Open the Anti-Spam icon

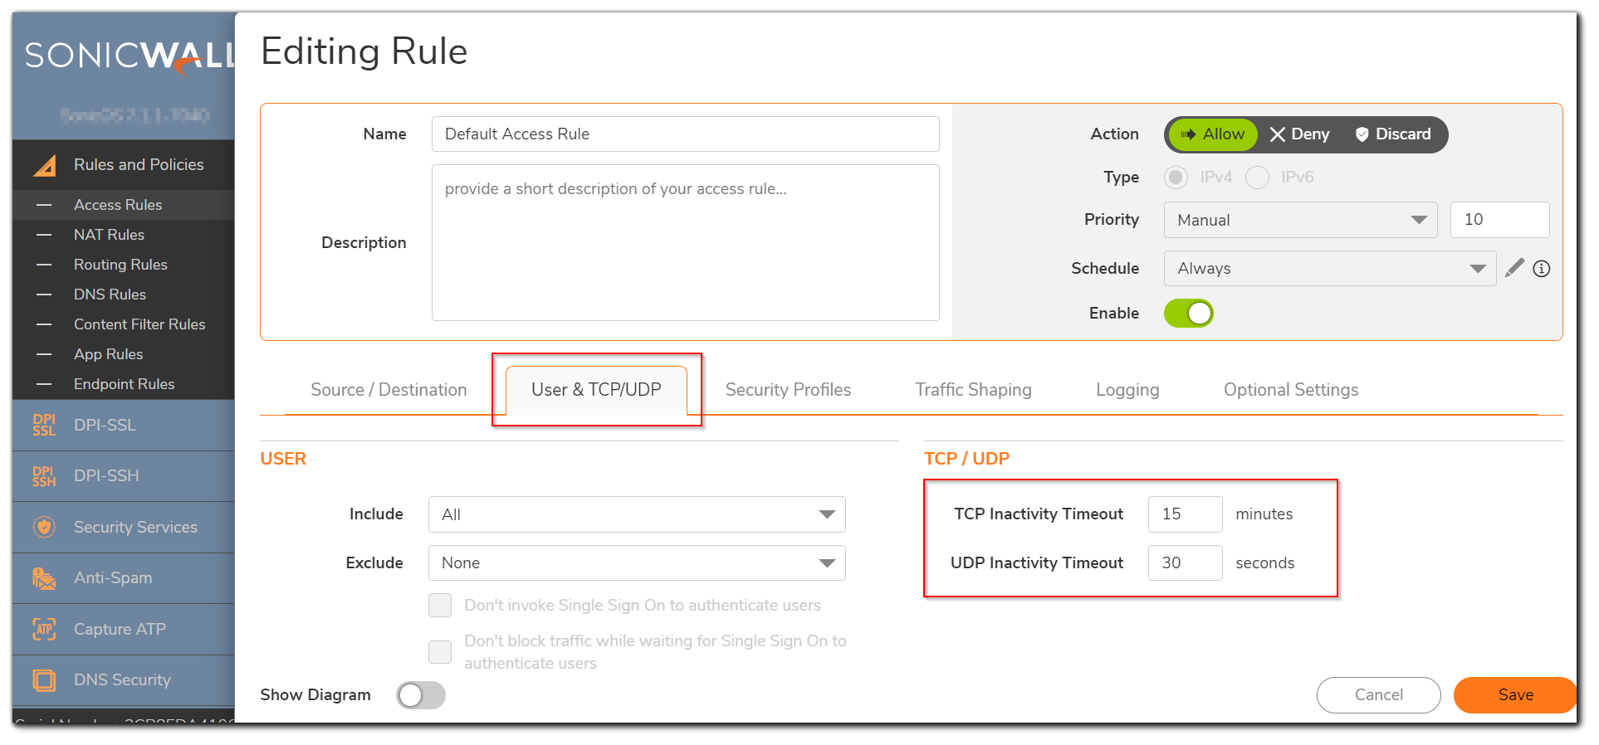44,578
